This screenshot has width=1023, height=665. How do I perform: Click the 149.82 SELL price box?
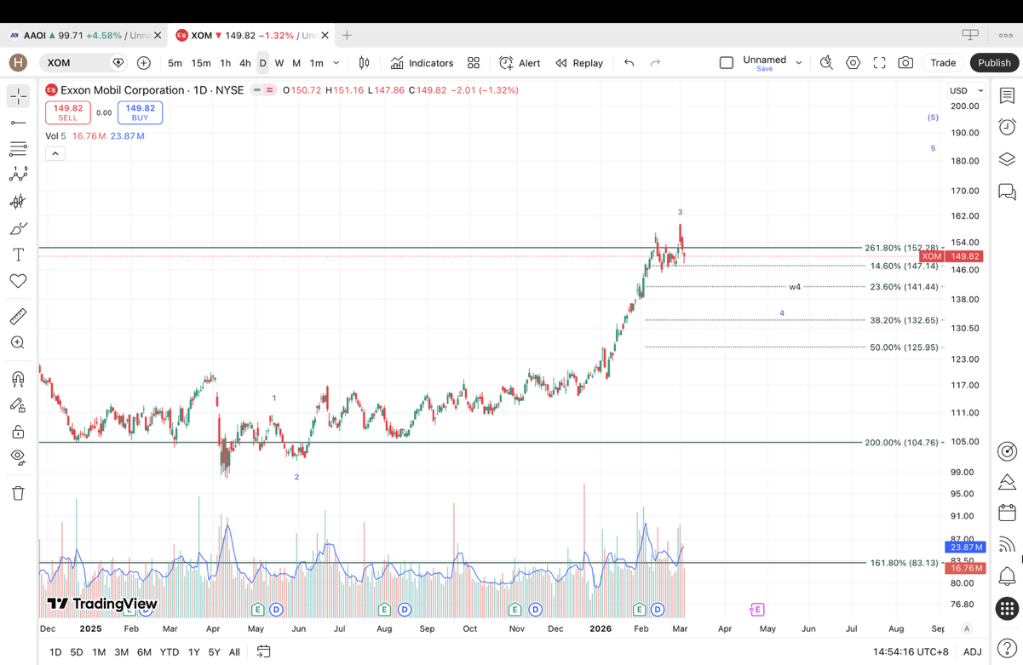(68, 112)
